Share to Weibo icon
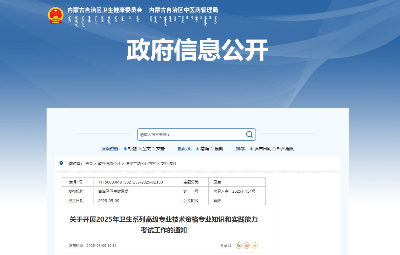 (247, 246)
